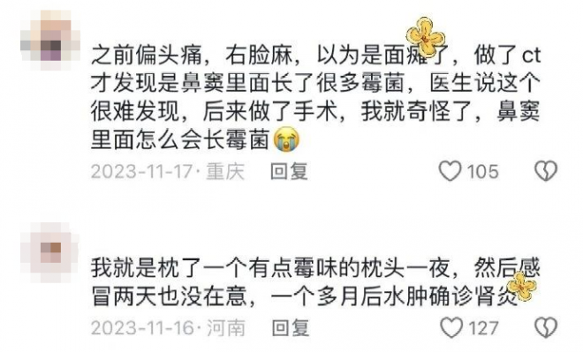
Task: Open the comment text about 霉味的枕头
Action: (315, 282)
